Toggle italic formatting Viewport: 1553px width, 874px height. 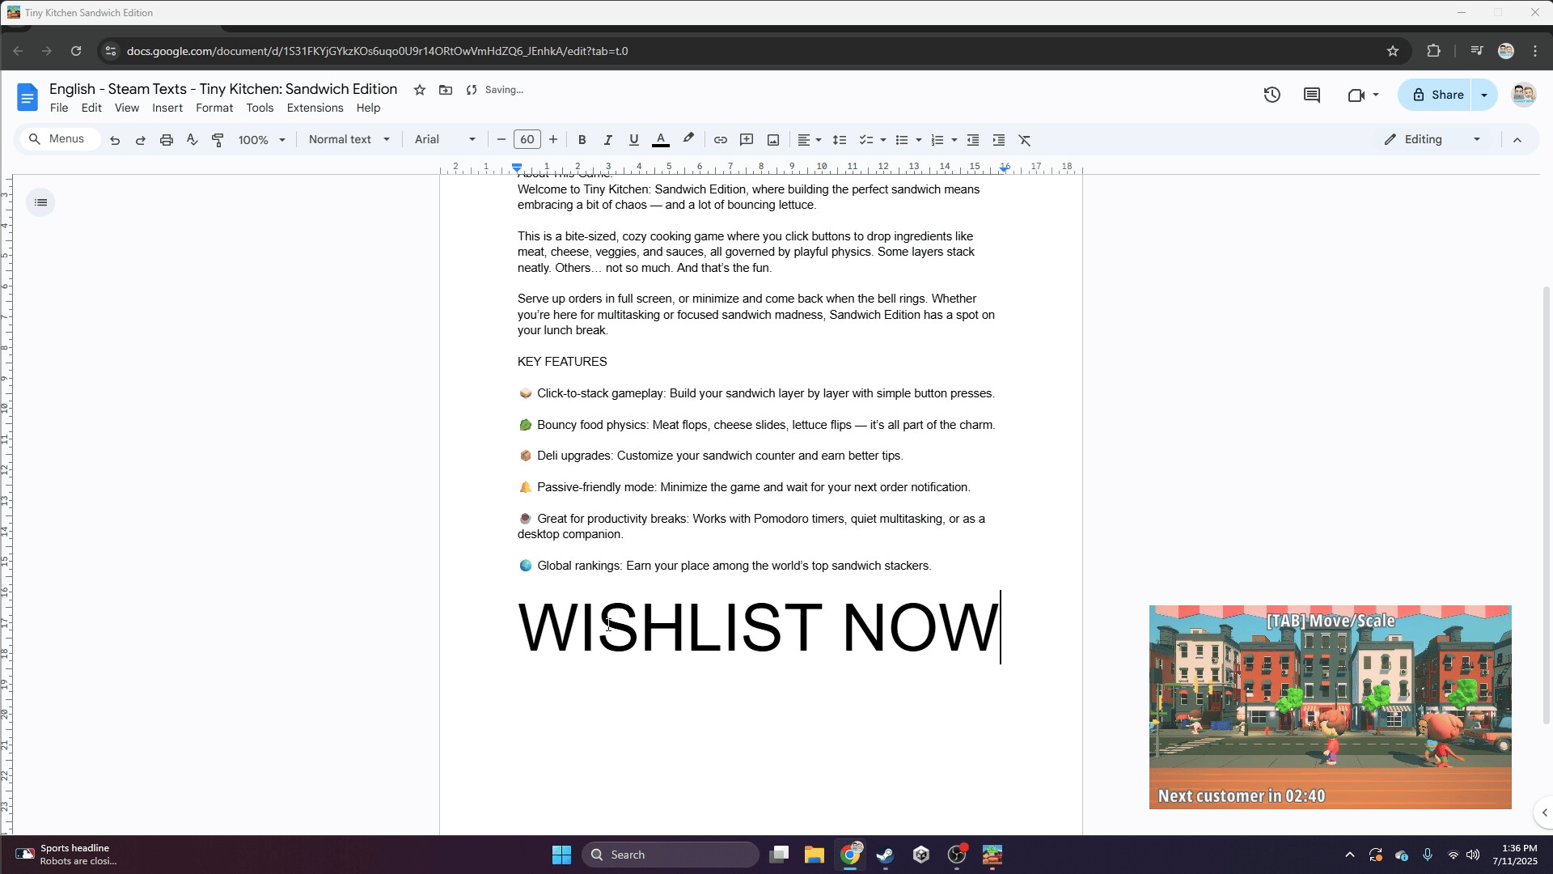pyautogui.click(x=607, y=140)
